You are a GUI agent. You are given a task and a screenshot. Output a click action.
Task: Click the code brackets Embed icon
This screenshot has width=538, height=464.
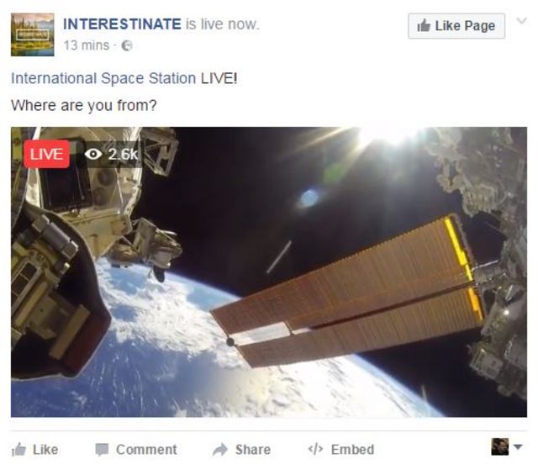tap(316, 450)
